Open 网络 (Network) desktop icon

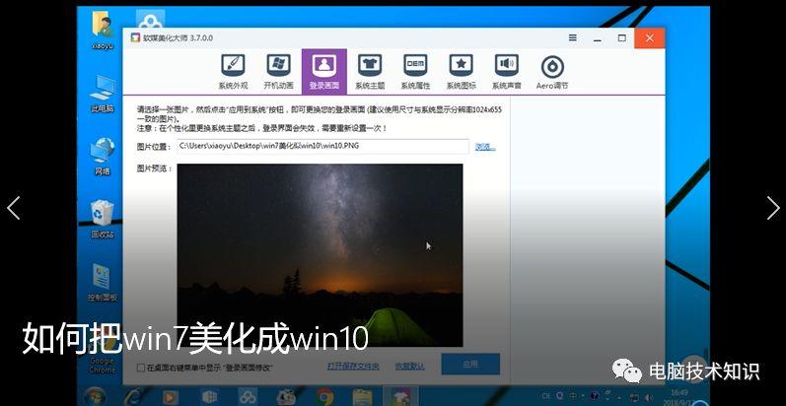tap(103, 157)
